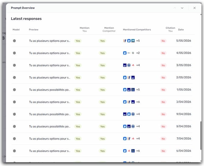Click the model icon in the 4/05/2026 row
The height and width of the screenshot is (166, 204).
click(14, 53)
